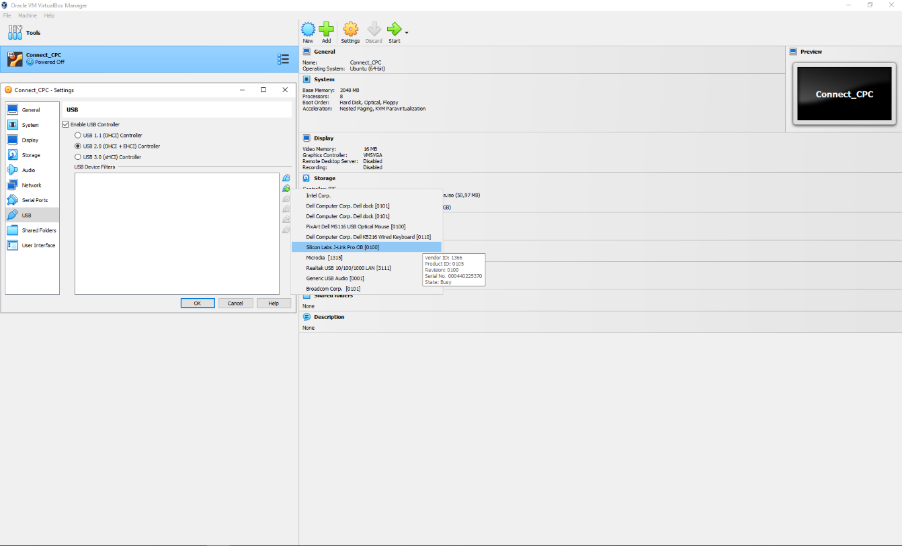Open the Connect_CPC VM list menu toggle

[x=283, y=58]
